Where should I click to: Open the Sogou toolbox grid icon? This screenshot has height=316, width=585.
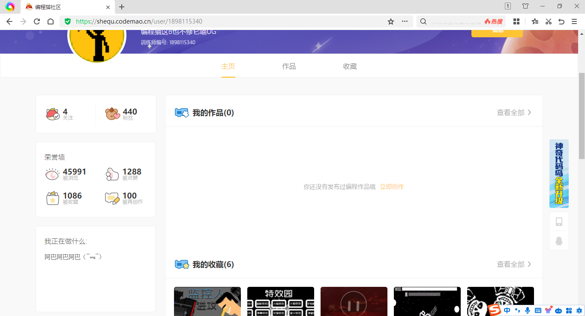[569, 310]
